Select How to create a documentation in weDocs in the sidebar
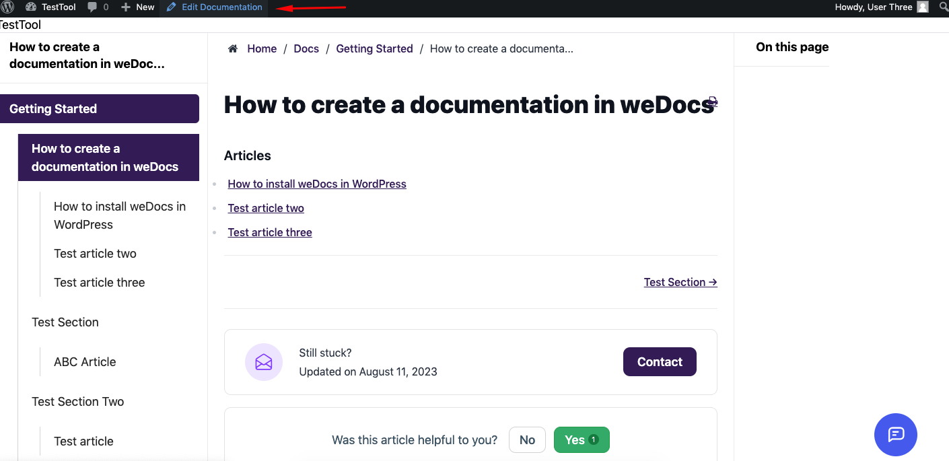Image resolution: width=949 pixels, height=461 pixels. click(108, 157)
